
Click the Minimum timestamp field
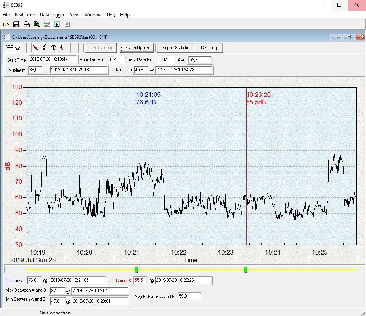(184, 70)
